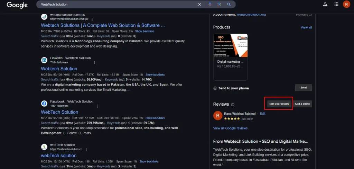The image size is (354, 169).
Task: Clear the search box text
Action: click(x=199, y=5)
